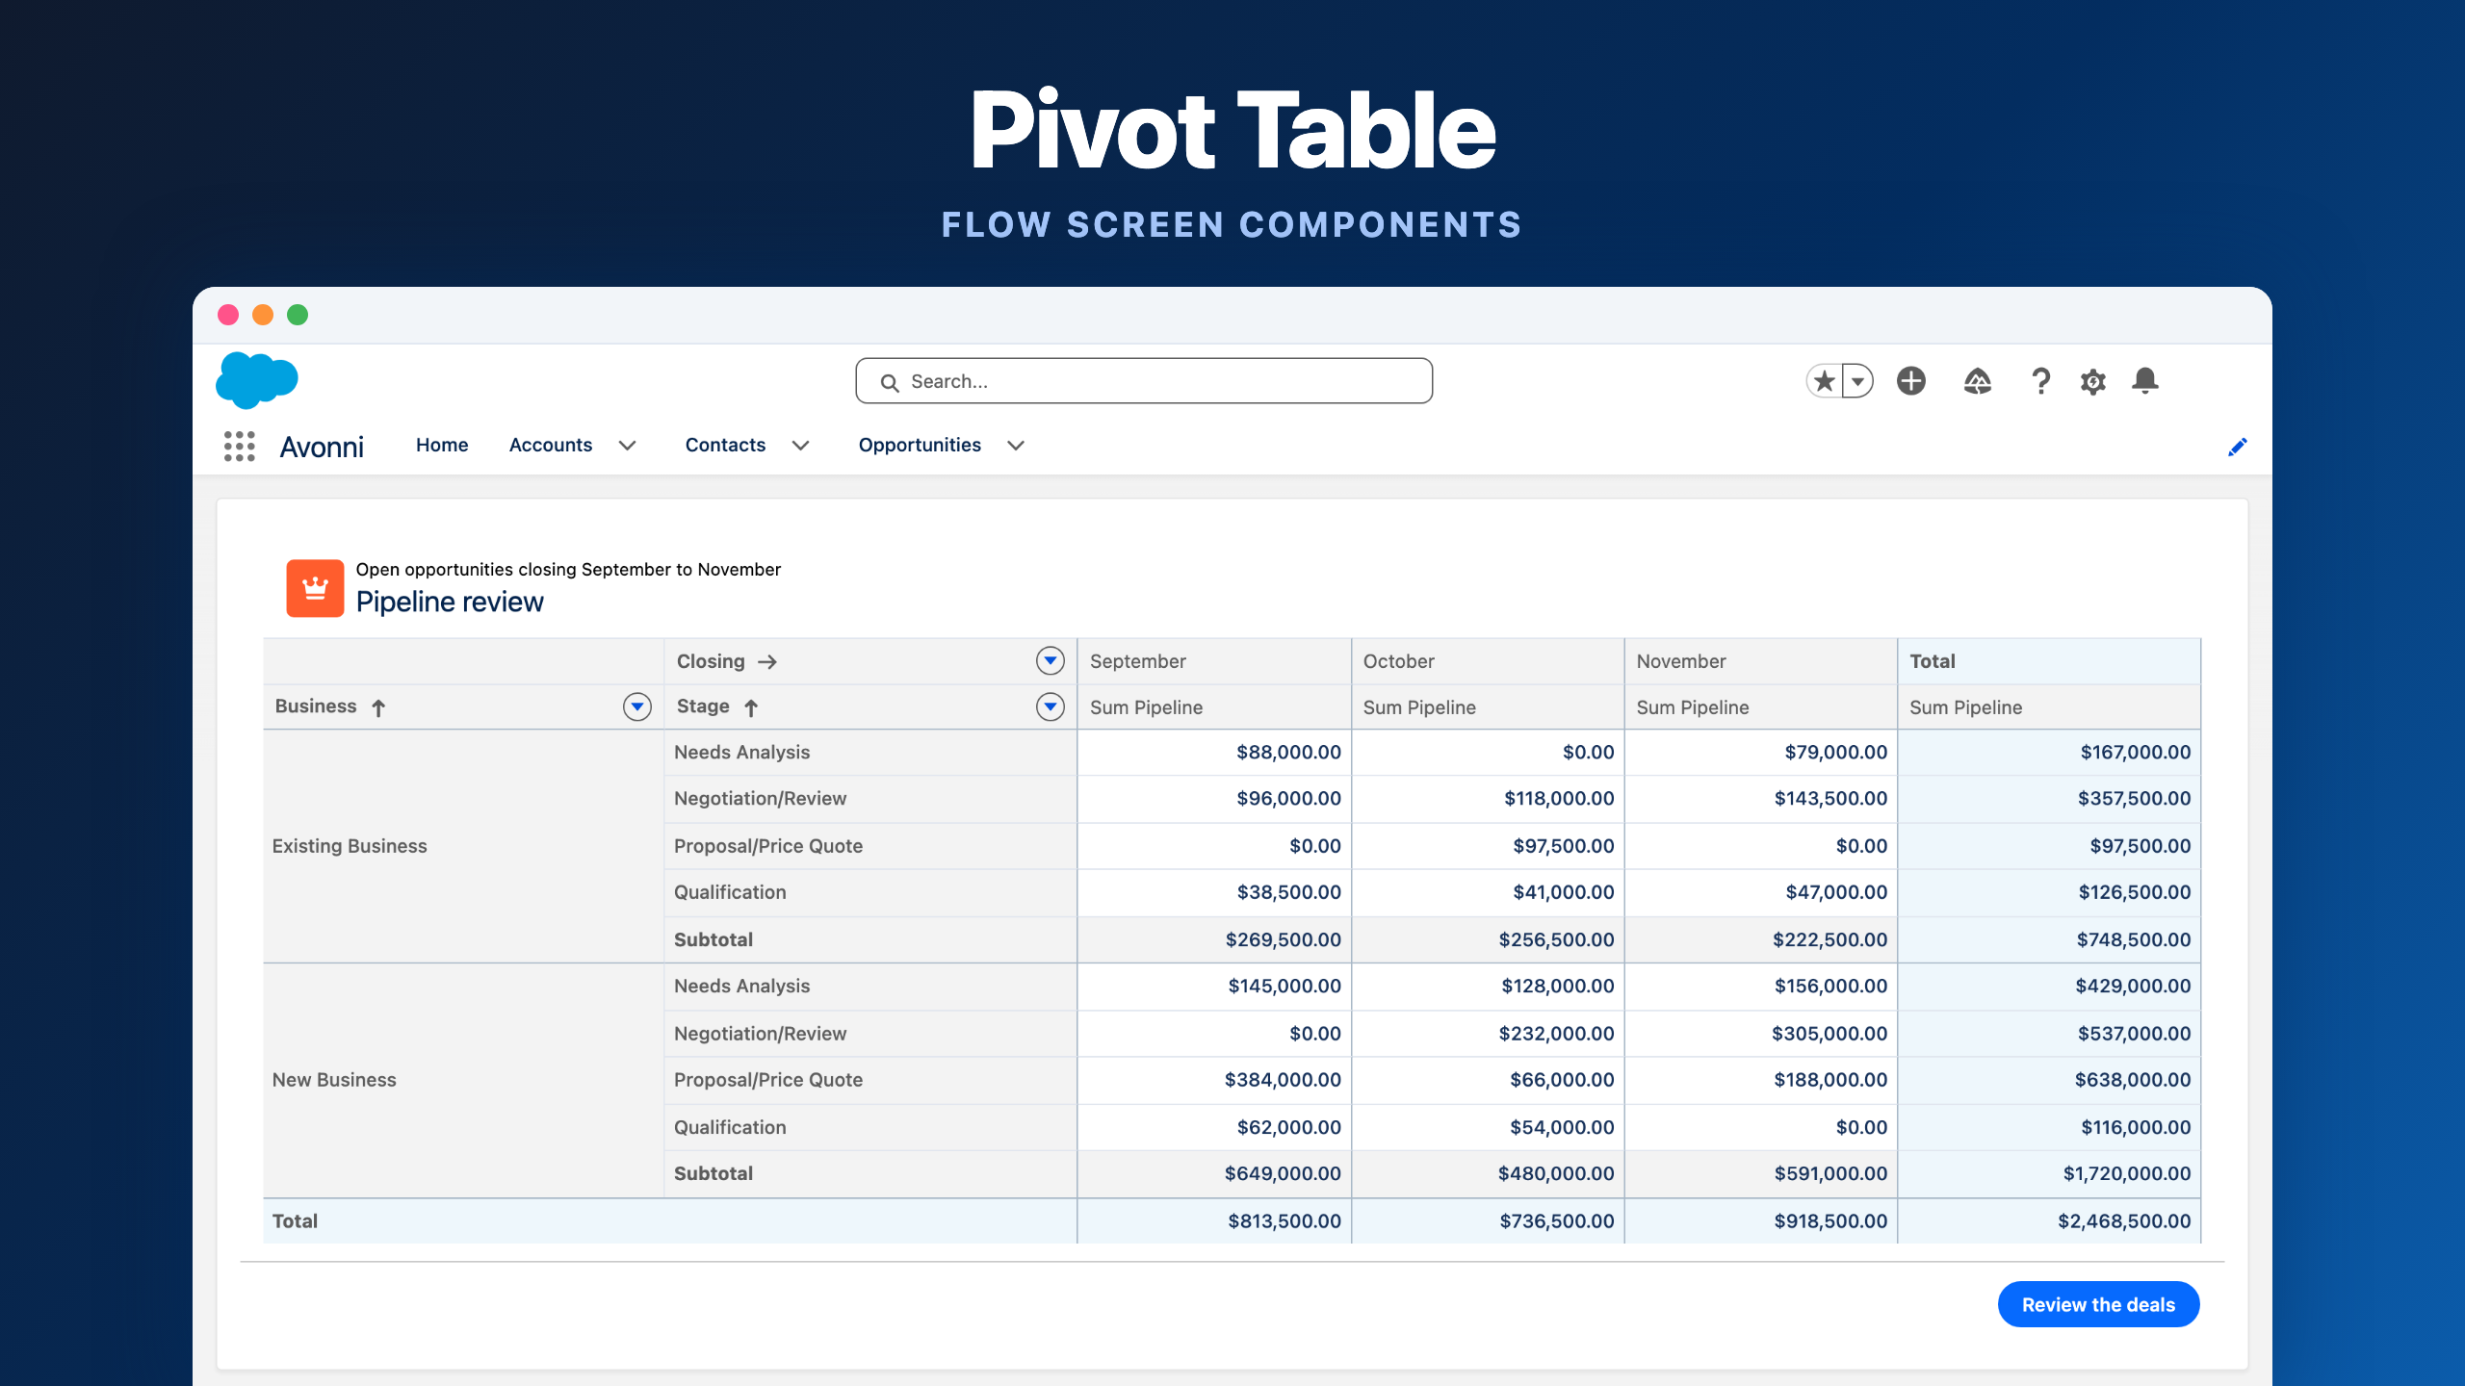The image size is (2465, 1386).
Task: Expand the Opportunities tab chevron
Action: tap(1016, 446)
